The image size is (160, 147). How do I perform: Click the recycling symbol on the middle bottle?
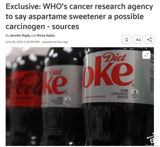pos(68,101)
